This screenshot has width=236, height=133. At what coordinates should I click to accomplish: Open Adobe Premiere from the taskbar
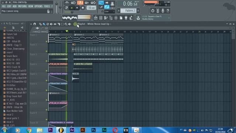point(50,130)
